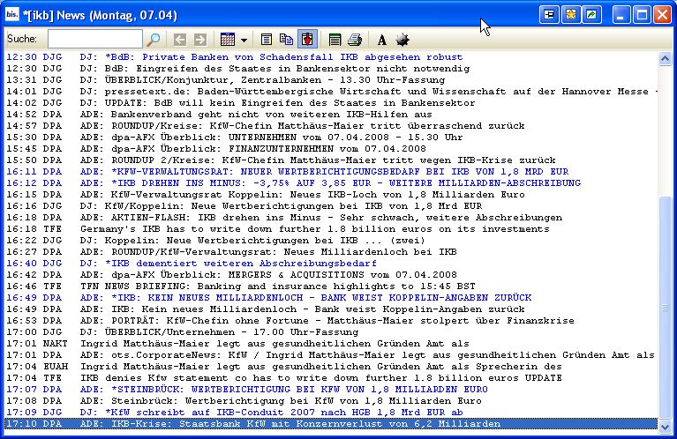This screenshot has width=677, height=439.
Task: Click the copy documents icon
Action: click(x=286, y=40)
